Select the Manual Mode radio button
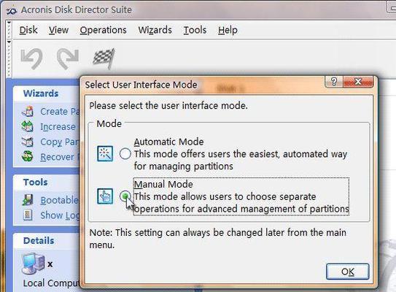Viewport: 396px width, 292px height. 125,196
